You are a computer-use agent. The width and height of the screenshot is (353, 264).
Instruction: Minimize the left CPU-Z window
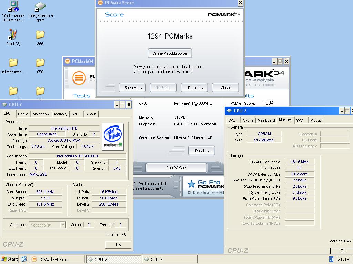coord(117,104)
